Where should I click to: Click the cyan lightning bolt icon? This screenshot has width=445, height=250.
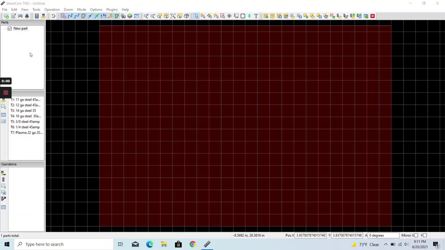pos(249,16)
